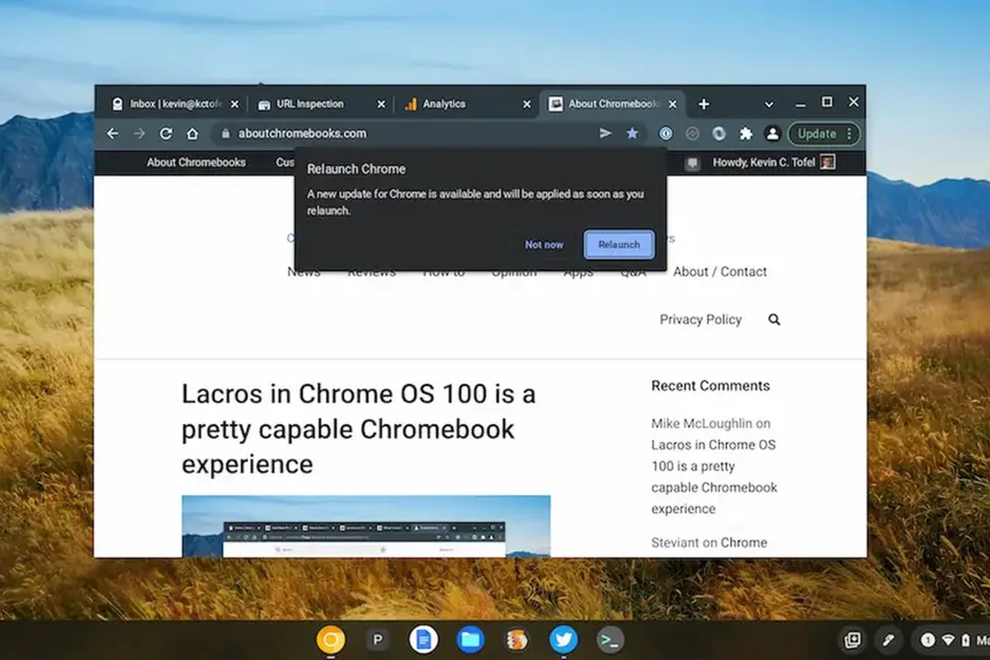990x660 pixels.
Task: Launch the yellow Chrome Canary shelf icon
Action: pos(331,639)
